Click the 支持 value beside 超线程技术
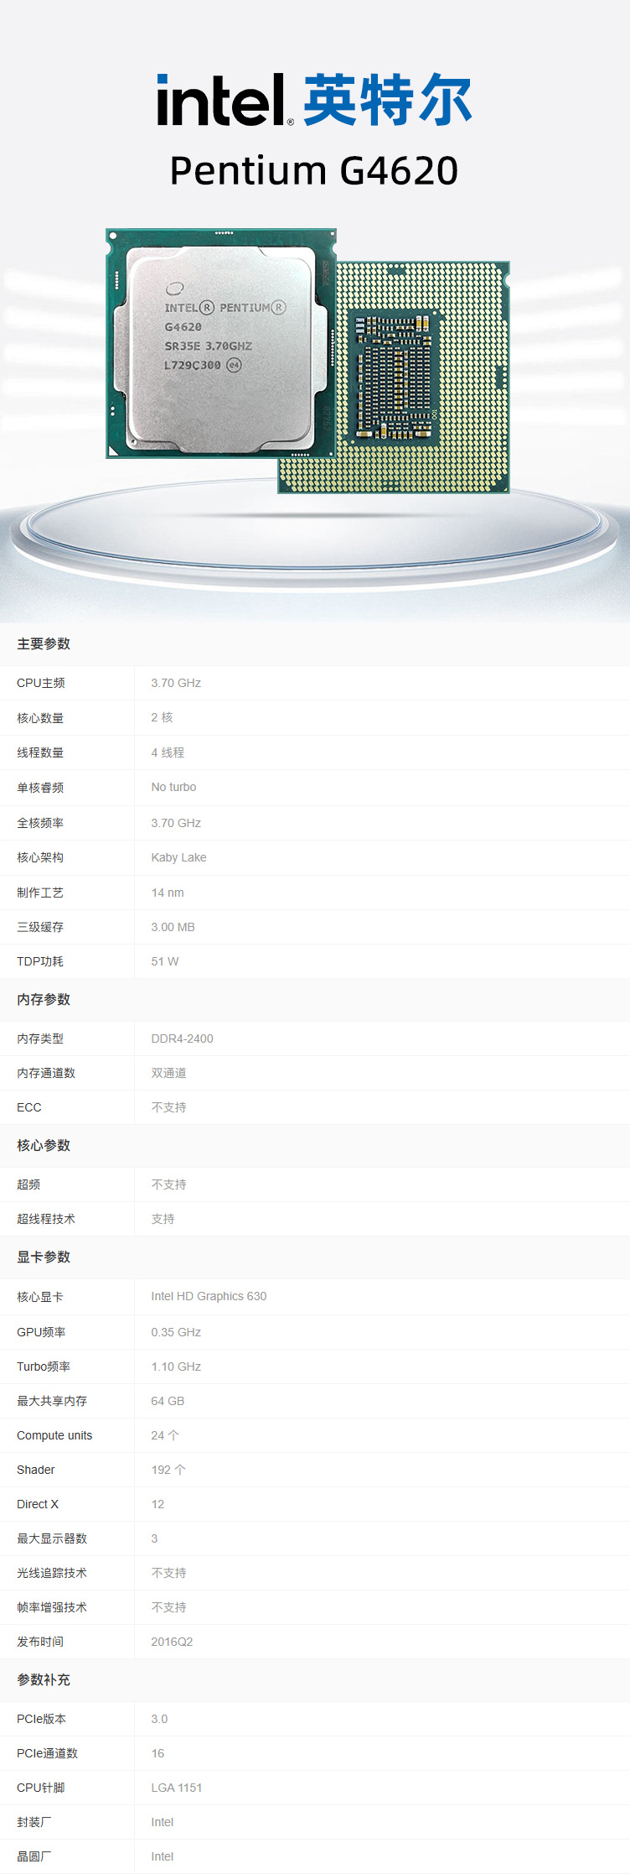The width and height of the screenshot is (630, 1874). [x=163, y=1219]
